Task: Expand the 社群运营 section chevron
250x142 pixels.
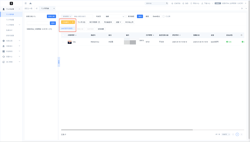Action: [20, 41]
